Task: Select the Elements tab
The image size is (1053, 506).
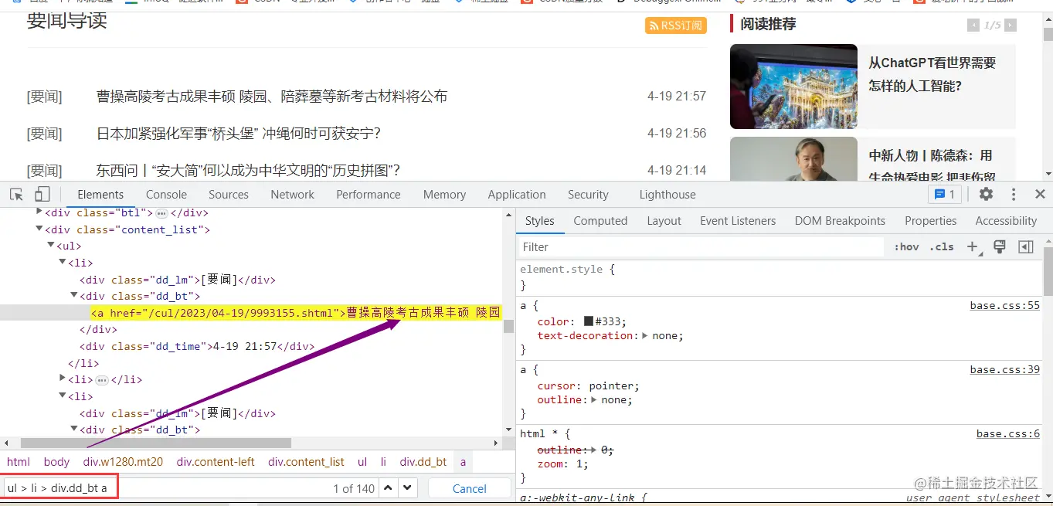Action: click(x=100, y=195)
